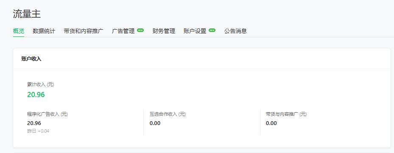Click the 程序化广告收入 (元) label
The image size is (394, 153).
pos(48,114)
